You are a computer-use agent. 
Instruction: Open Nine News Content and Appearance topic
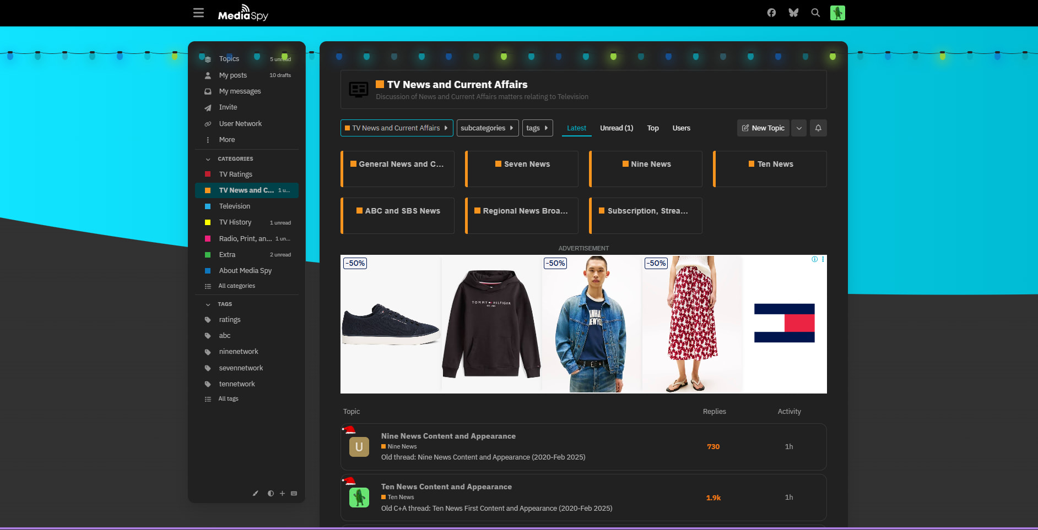448,436
